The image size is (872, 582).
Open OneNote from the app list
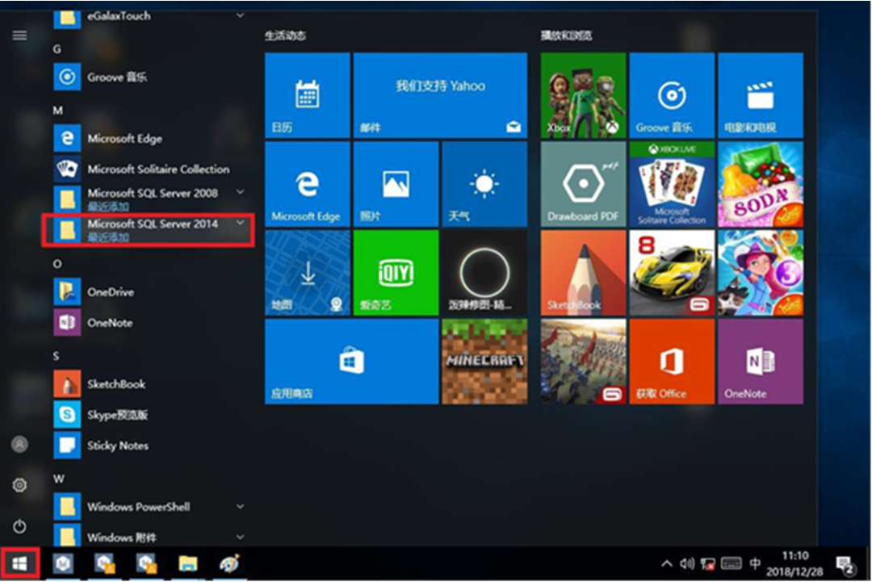(x=150, y=322)
